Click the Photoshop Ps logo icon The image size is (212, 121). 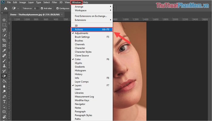point(3,2)
